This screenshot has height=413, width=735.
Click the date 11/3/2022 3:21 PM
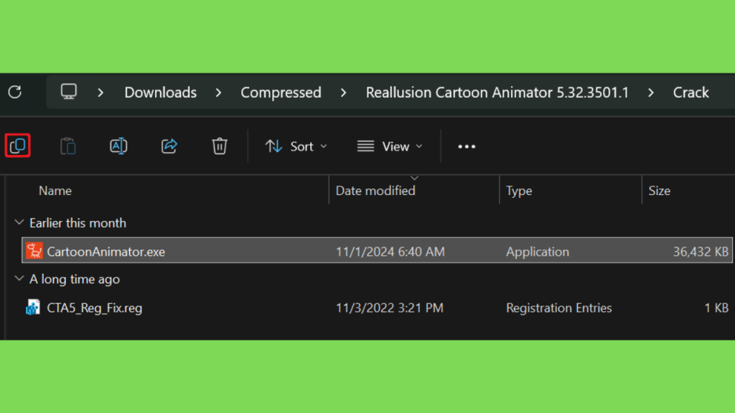click(390, 308)
